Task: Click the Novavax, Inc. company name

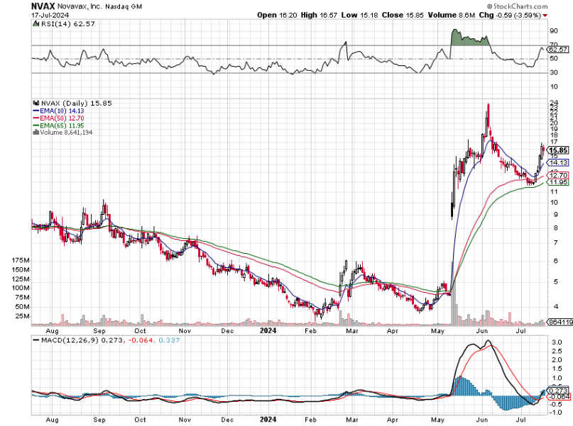Action: pos(80,6)
